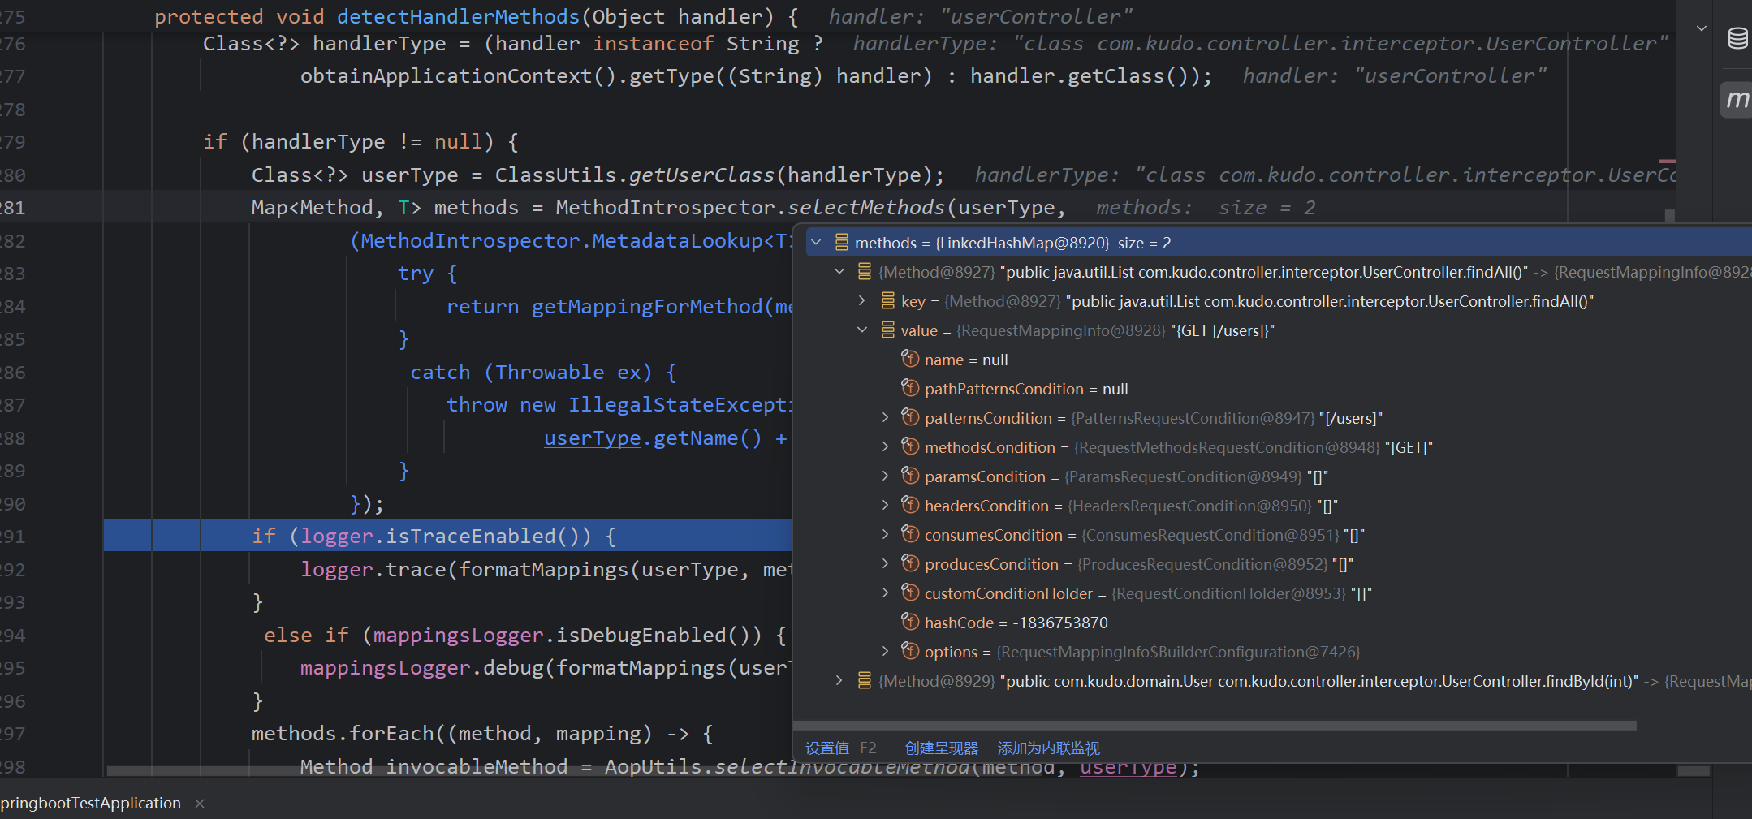Click the field icon beside hashCode
This screenshot has height=819, width=1752.
(x=910, y=622)
